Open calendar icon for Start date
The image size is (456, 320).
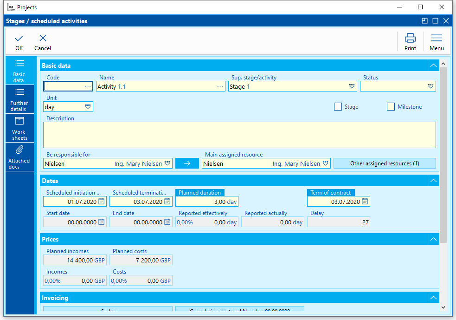pyautogui.click(x=101, y=222)
